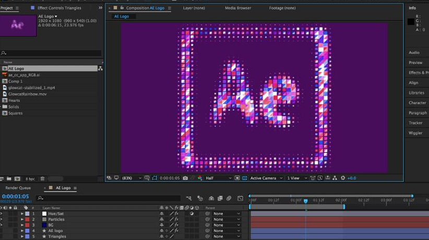Screen dimensions: 429x240
Task: Toggle the Draft 3D icon
Action: pos(200,198)
